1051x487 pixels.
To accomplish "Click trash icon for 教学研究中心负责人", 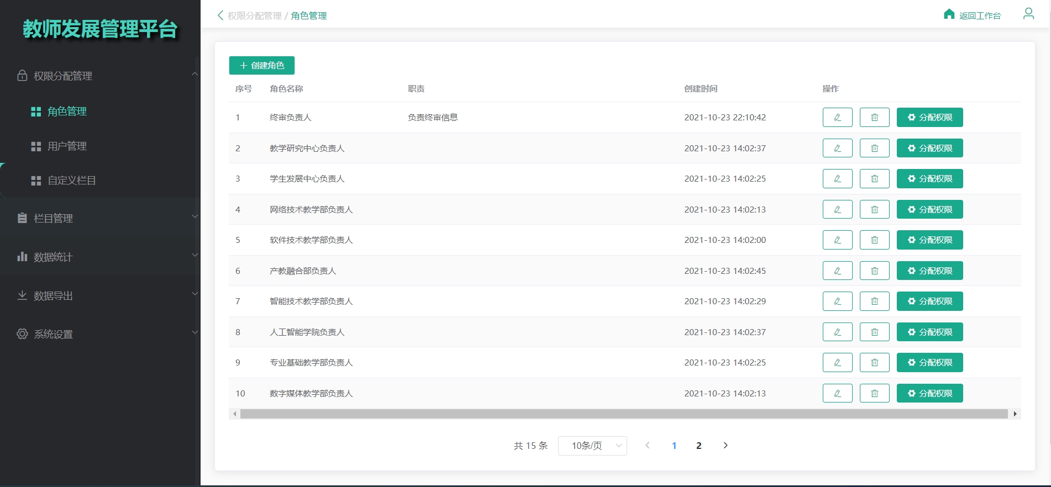I will click(x=874, y=148).
